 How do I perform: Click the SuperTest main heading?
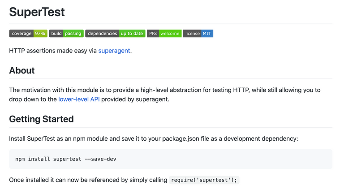[37, 12]
